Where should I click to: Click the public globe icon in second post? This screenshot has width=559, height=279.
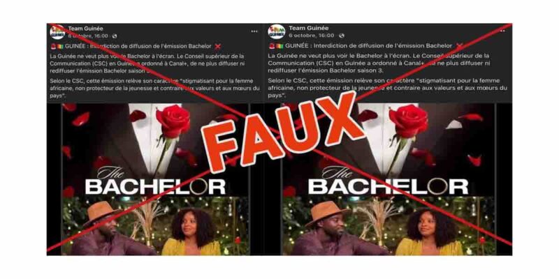[x=342, y=36]
